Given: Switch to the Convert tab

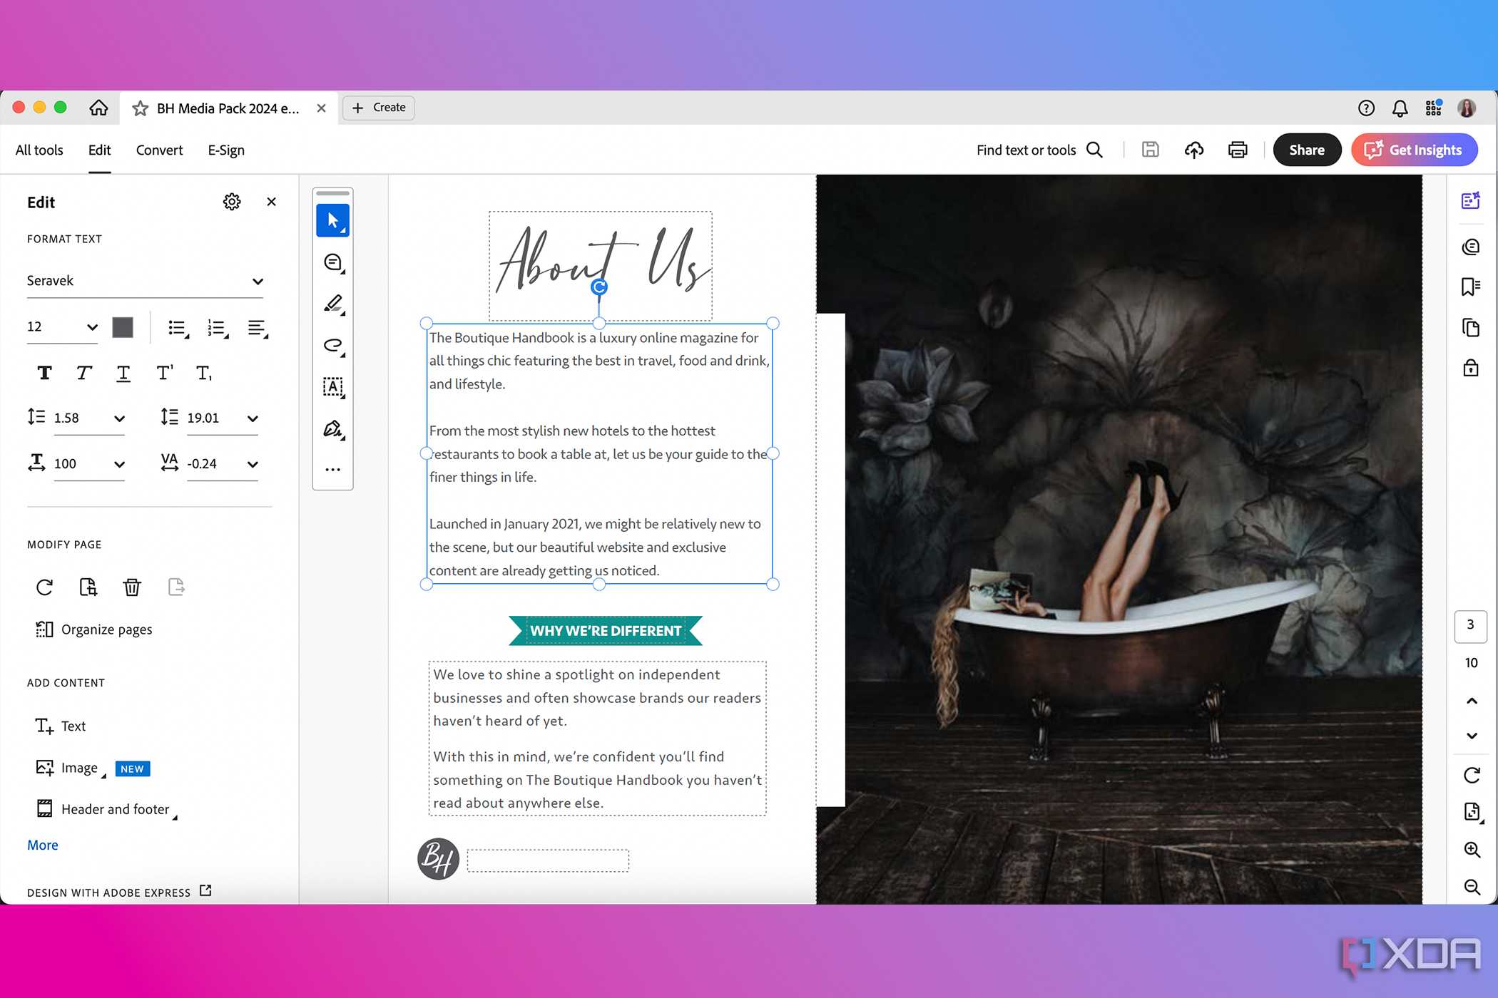Looking at the screenshot, I should (x=159, y=150).
